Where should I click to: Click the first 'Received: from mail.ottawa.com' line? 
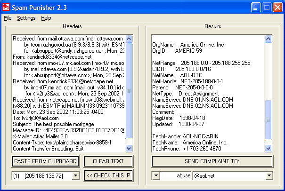point(68,39)
